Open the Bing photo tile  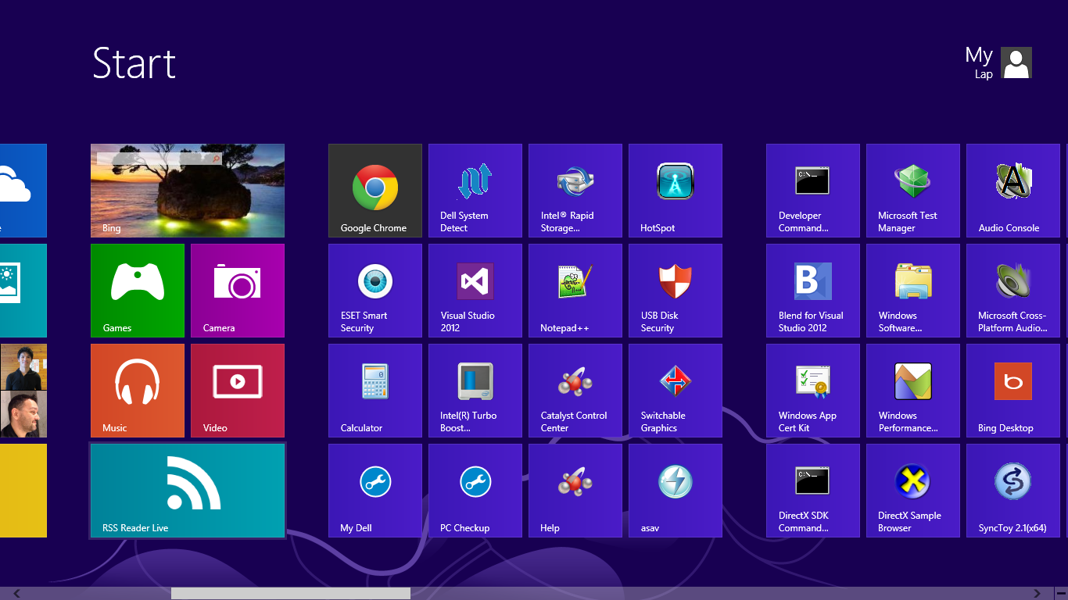coord(188,191)
